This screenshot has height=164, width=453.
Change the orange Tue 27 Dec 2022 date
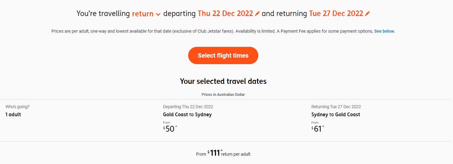coord(336,14)
